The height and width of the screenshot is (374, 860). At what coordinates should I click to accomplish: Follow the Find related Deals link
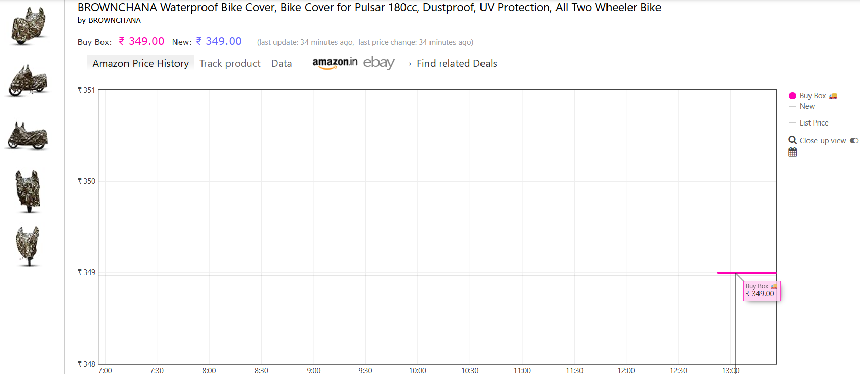click(457, 63)
